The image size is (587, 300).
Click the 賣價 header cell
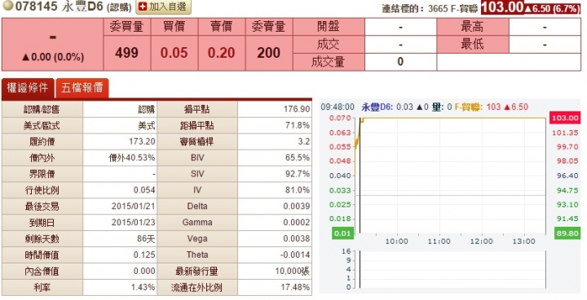tap(222, 27)
